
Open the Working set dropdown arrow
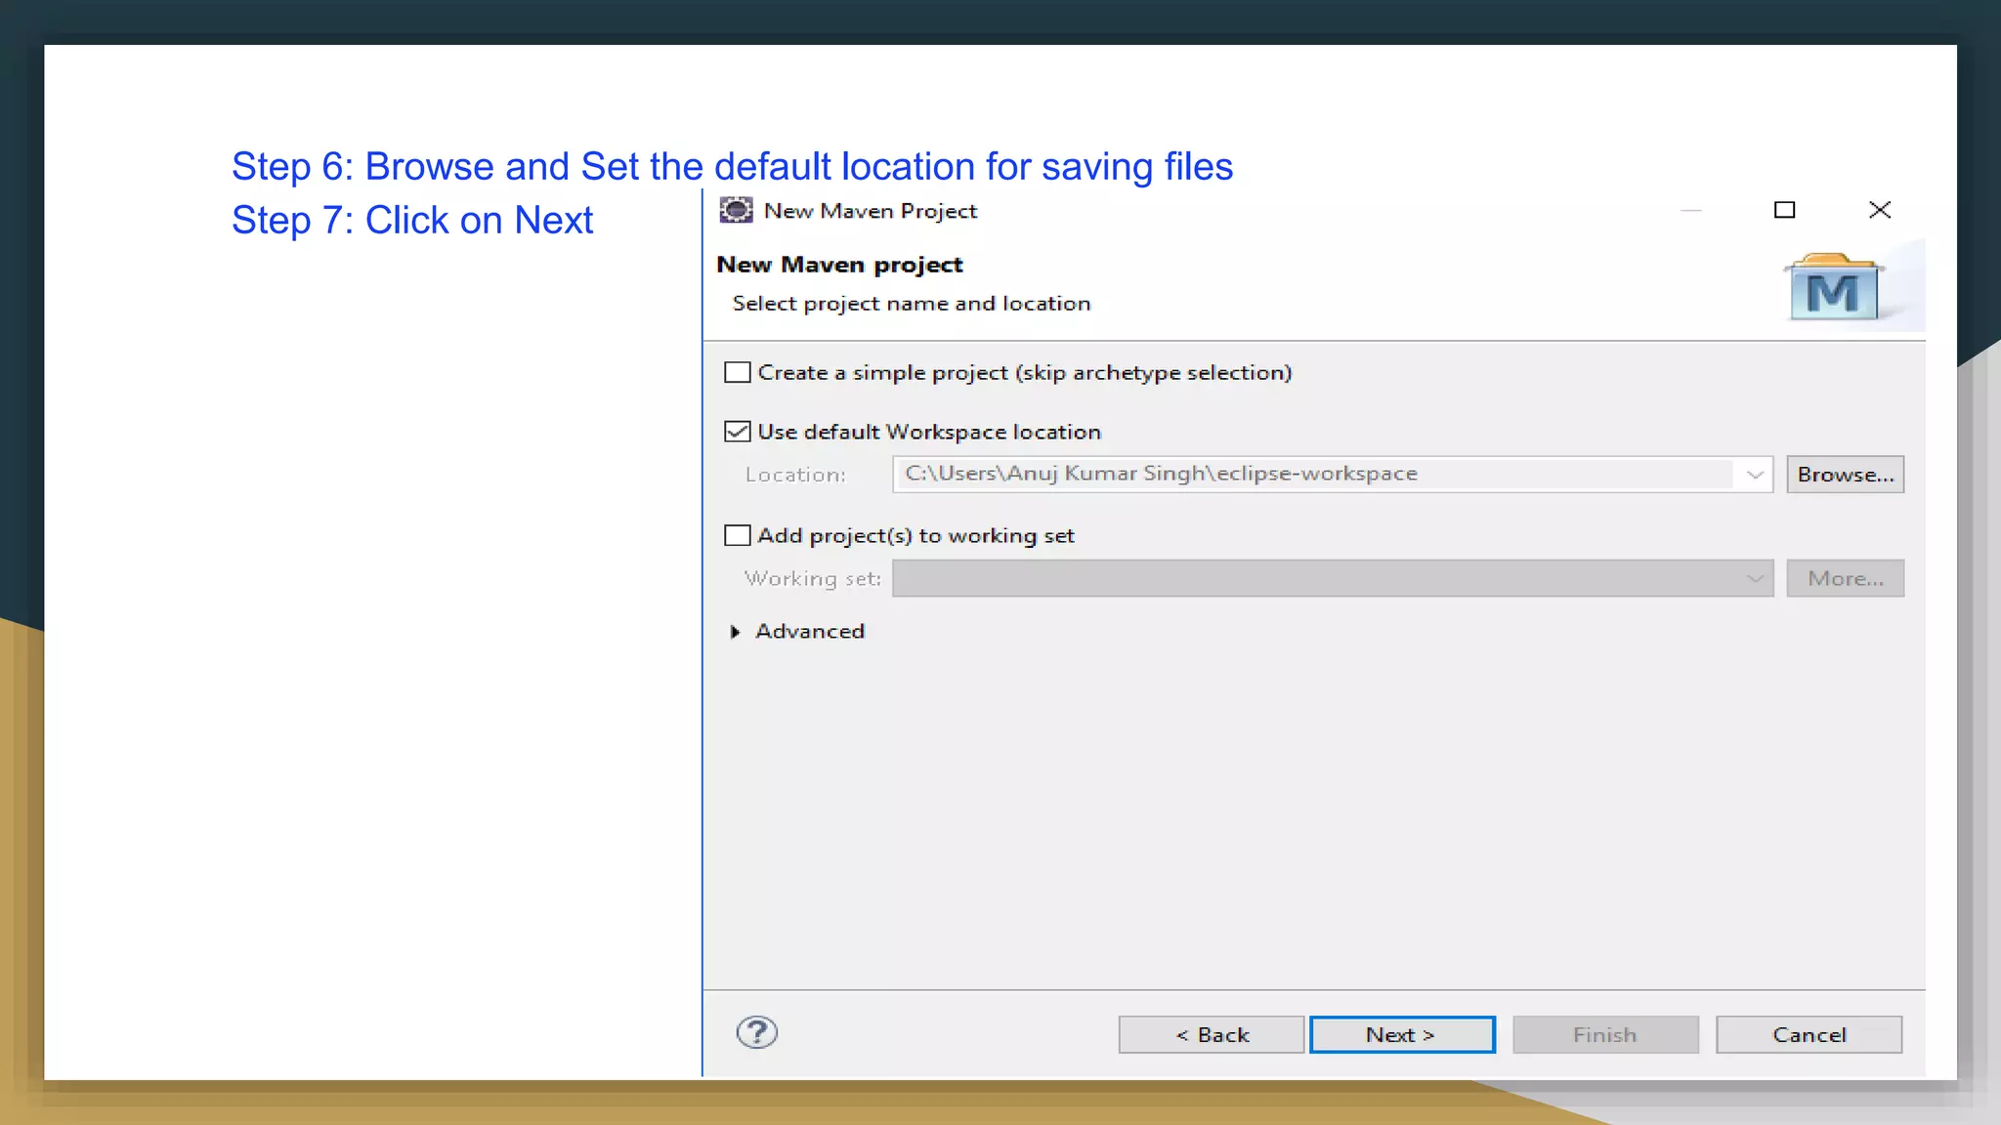[1755, 578]
